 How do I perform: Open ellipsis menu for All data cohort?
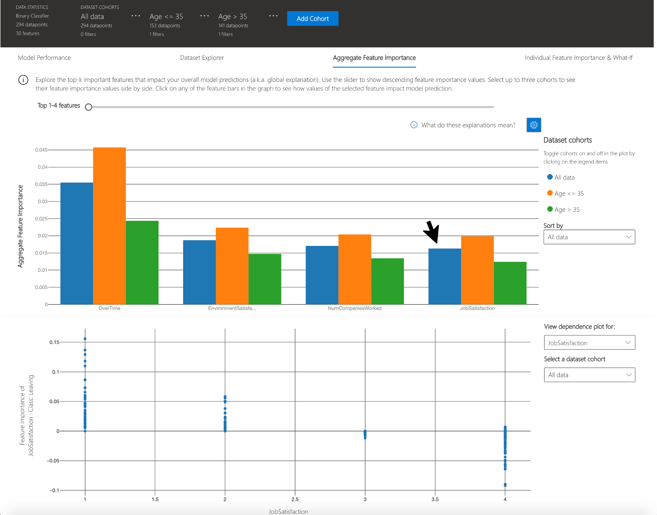(136, 16)
